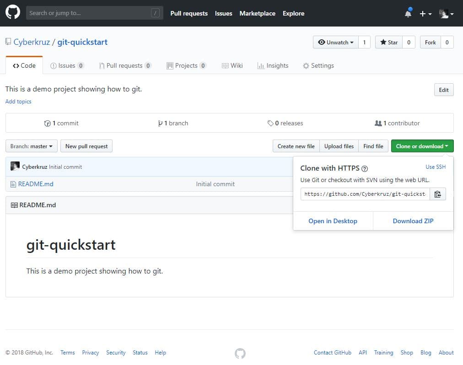Click the footer GitHub logo icon
Screen dimensions: 463x365
tap(240, 353)
